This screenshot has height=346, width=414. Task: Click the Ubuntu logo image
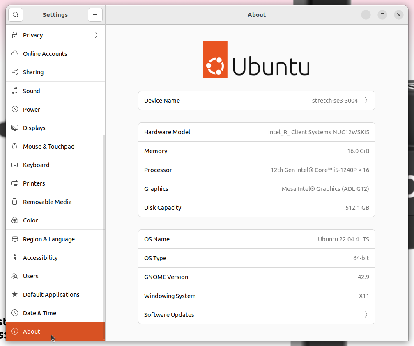pos(256,60)
